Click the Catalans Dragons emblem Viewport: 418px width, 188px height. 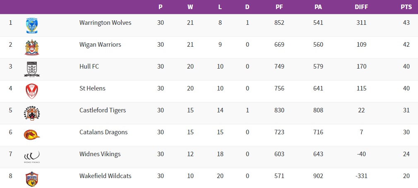click(x=32, y=135)
